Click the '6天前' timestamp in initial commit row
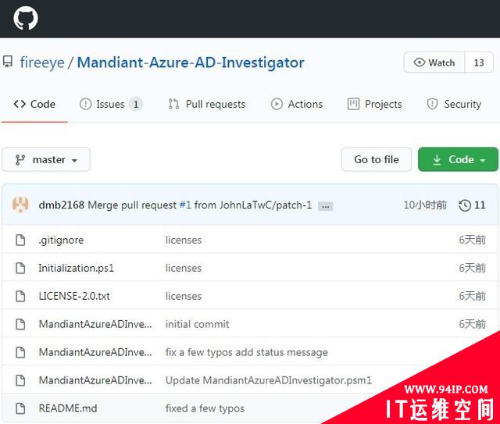Screen dimensions: 500x424 [472, 324]
